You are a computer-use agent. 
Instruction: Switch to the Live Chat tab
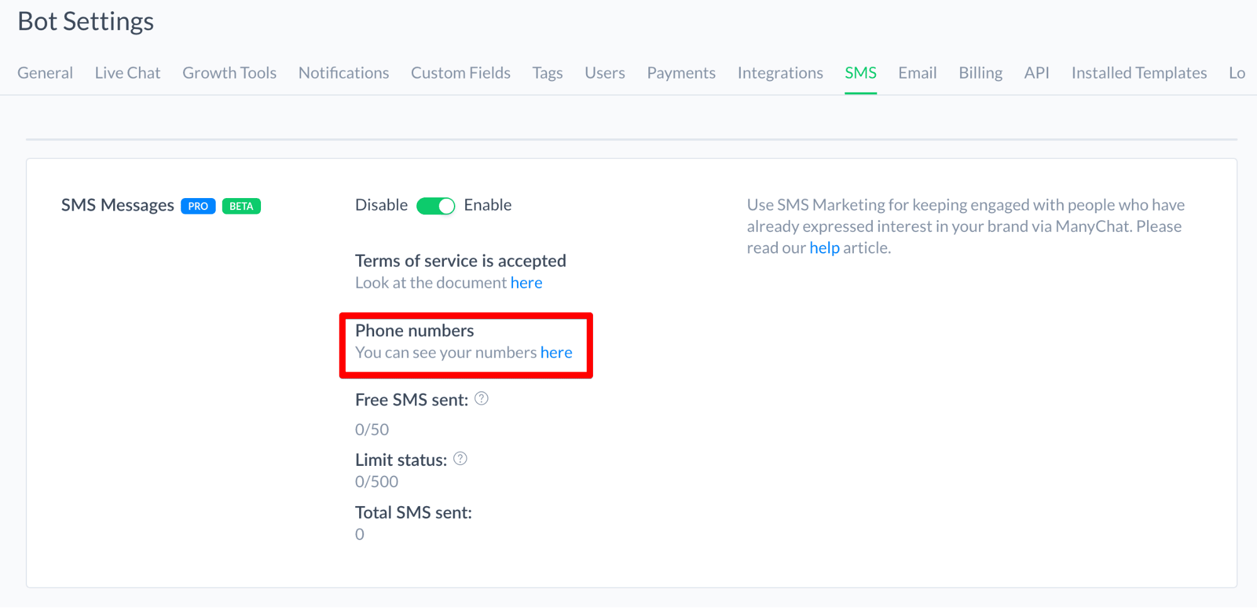coord(128,73)
